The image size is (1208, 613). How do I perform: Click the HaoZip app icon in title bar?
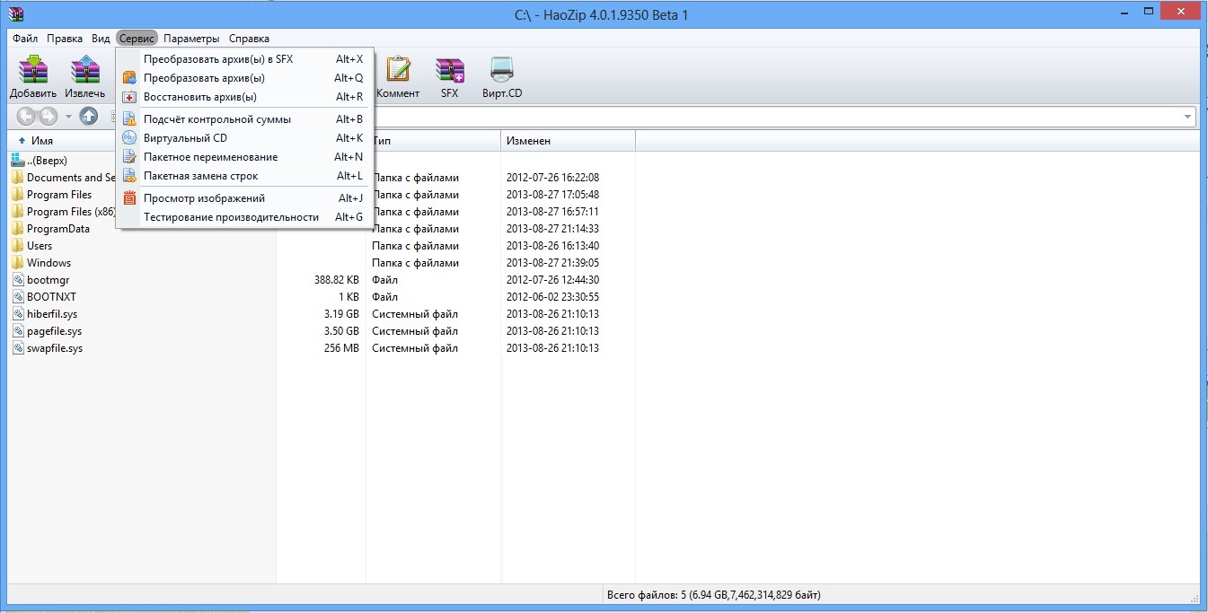click(15, 13)
